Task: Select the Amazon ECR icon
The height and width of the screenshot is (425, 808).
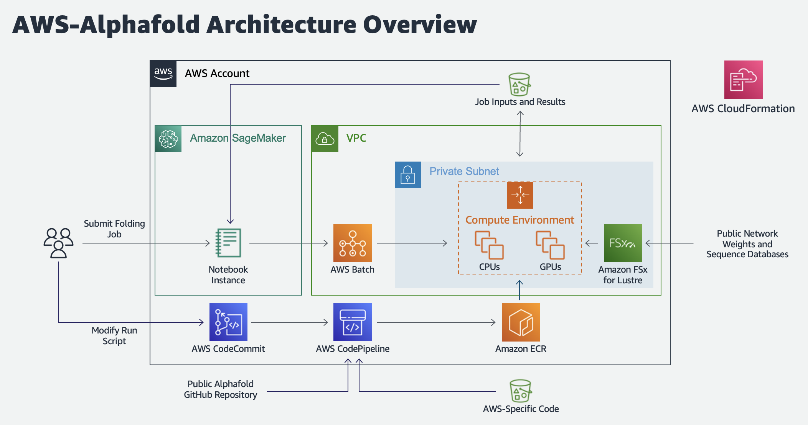Action: tap(521, 322)
